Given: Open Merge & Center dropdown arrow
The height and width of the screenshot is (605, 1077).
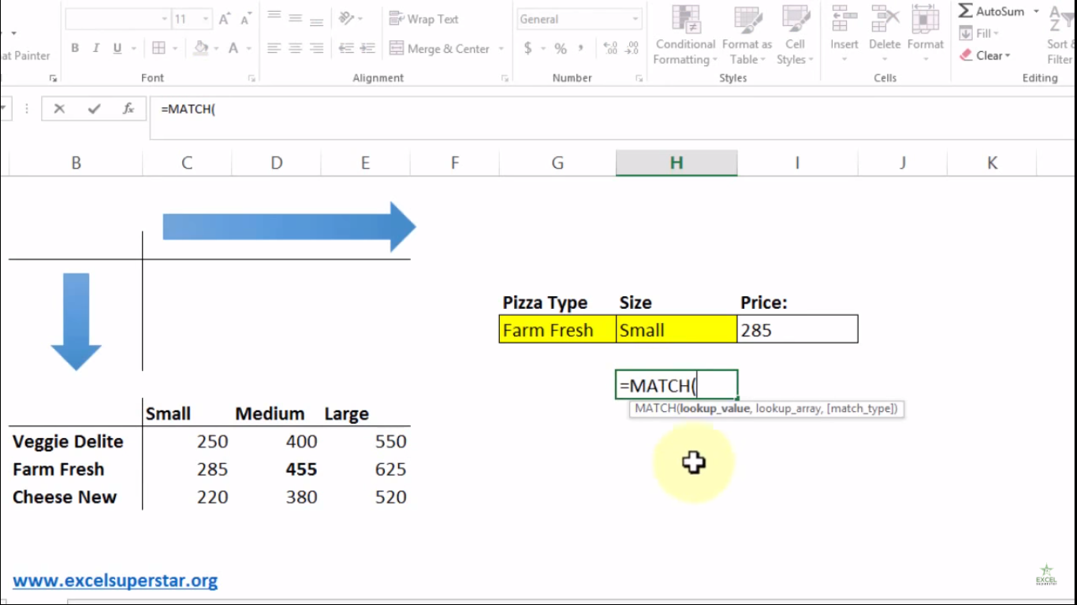Looking at the screenshot, I should [x=501, y=49].
